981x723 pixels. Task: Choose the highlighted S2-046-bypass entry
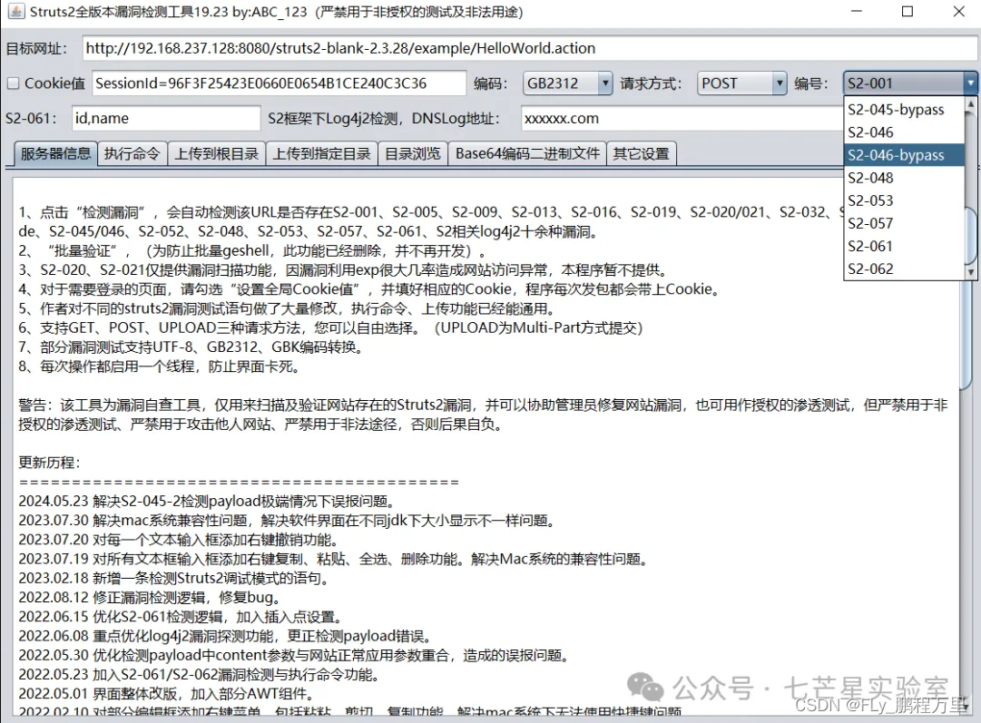[904, 155]
